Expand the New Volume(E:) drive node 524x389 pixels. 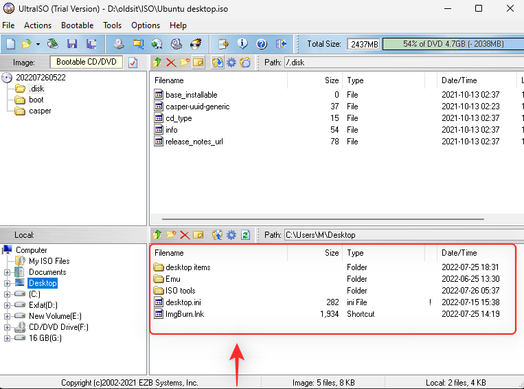[x=7, y=316]
